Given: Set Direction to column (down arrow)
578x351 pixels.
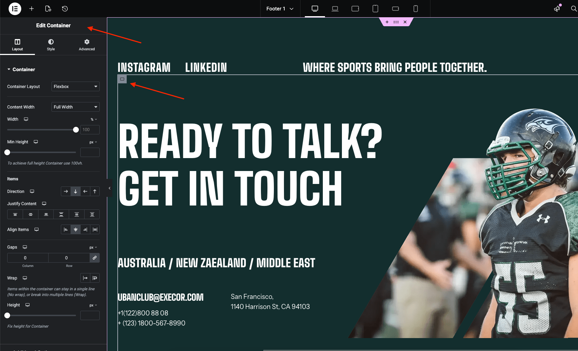Looking at the screenshot, I should pyautogui.click(x=76, y=191).
